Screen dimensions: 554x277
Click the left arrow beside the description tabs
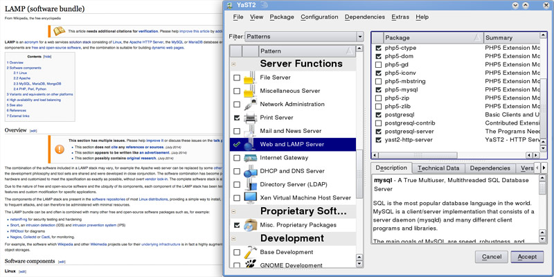click(x=537, y=168)
